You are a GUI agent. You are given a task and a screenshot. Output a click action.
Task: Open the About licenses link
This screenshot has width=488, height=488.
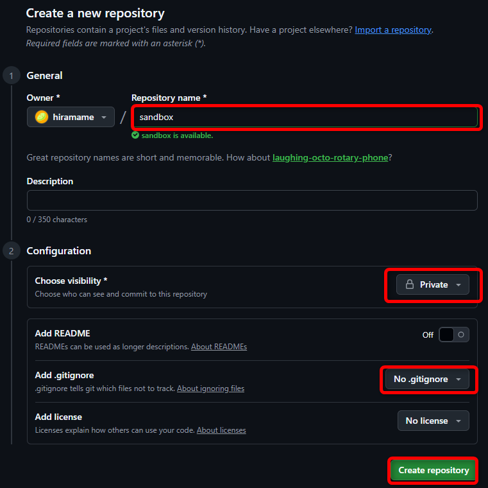pos(221,430)
